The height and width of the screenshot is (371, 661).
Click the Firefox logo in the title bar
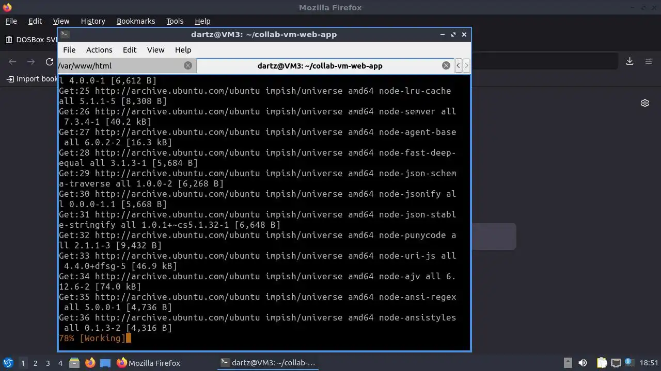click(7, 7)
